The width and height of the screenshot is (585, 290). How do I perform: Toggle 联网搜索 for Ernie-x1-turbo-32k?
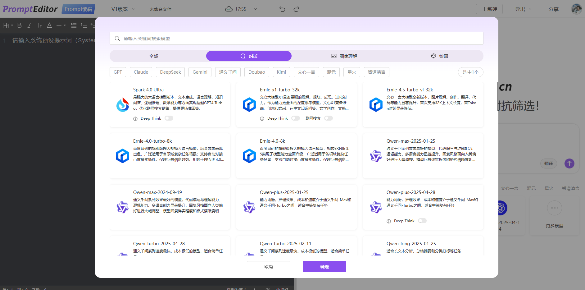(x=328, y=118)
